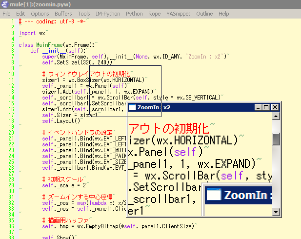Open the Tools menu
The width and height of the screenshot is (301, 239).
pos(84,14)
